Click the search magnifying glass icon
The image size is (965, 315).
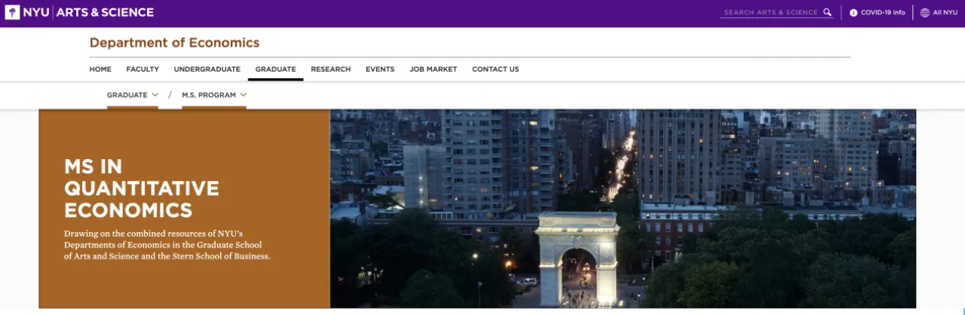pos(827,13)
